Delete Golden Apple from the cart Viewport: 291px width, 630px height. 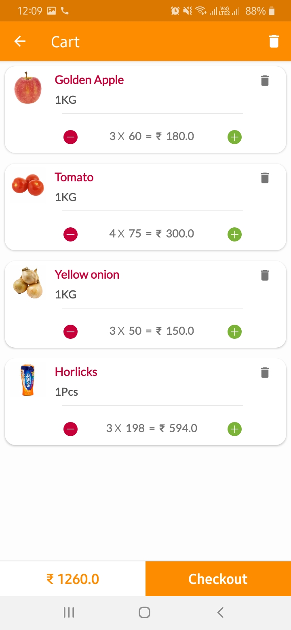[265, 81]
